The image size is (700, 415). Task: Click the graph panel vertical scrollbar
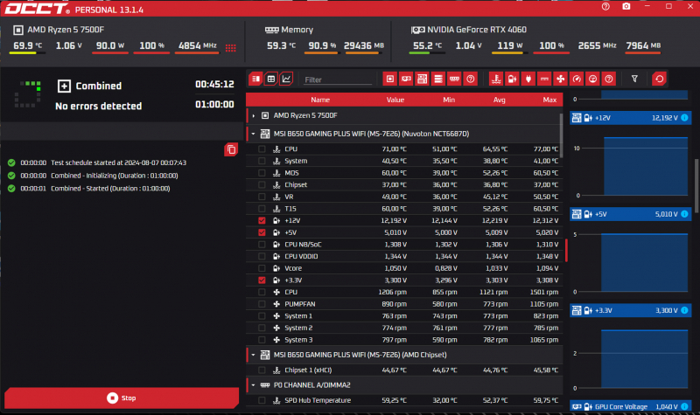[696, 186]
